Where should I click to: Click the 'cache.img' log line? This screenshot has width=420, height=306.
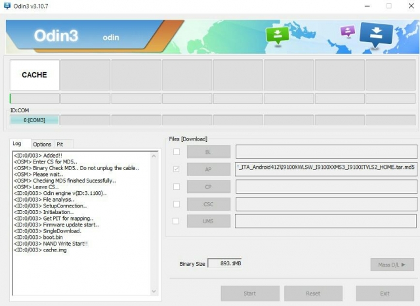(40, 250)
